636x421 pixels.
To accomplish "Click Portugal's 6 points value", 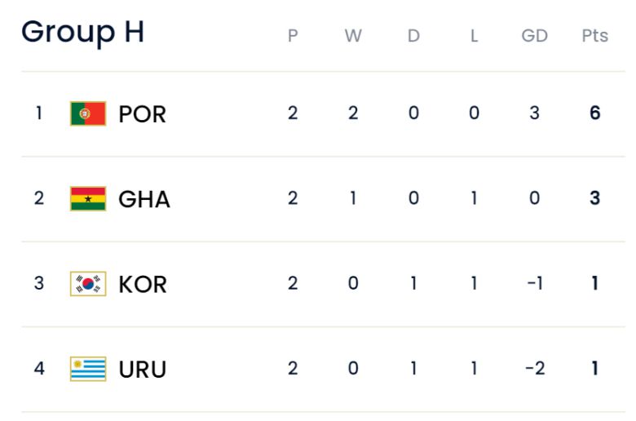I will 594,113.
